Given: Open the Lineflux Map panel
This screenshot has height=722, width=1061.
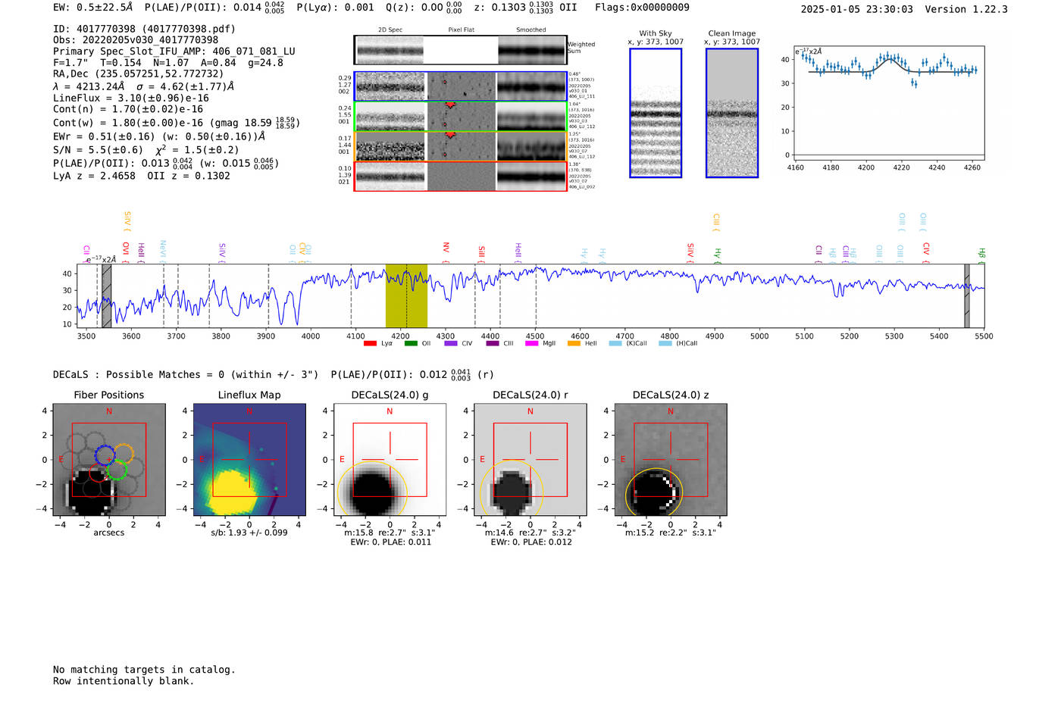Looking at the screenshot, I should tap(249, 459).
